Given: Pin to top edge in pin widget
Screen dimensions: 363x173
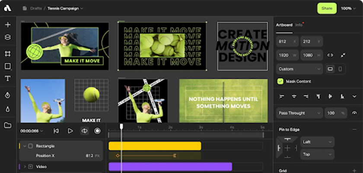Looking at the screenshot, I should [x=287, y=139].
